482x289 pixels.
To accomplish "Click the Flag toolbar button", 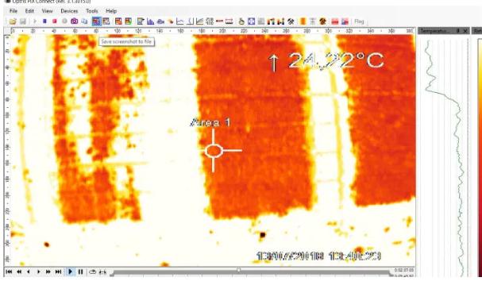I will click(x=359, y=21).
